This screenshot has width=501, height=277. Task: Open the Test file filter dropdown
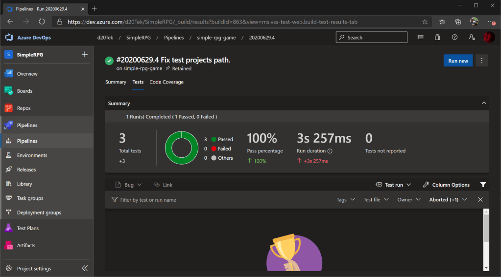point(376,200)
